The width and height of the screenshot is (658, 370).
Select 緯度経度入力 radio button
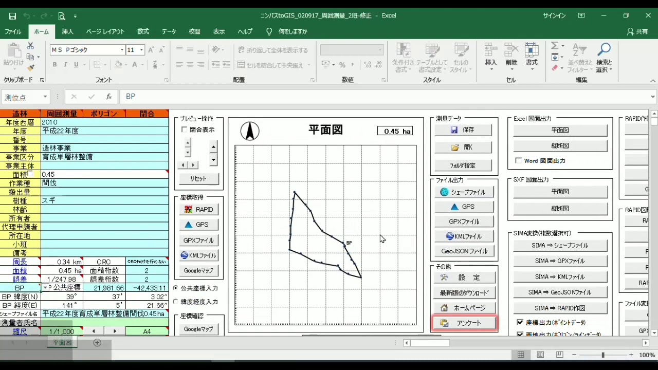tap(176, 302)
